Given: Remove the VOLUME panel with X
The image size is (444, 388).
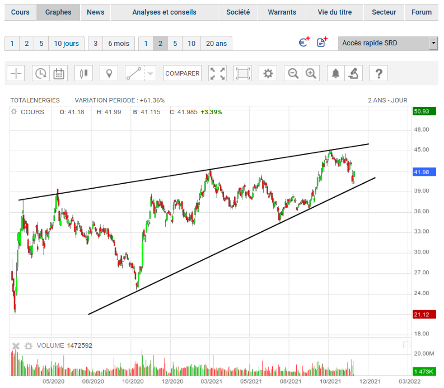Looking at the screenshot, I should tap(16, 346).
